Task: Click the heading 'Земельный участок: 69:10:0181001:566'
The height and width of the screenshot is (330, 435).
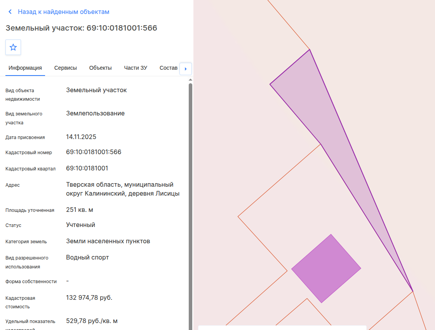Action: [x=81, y=28]
